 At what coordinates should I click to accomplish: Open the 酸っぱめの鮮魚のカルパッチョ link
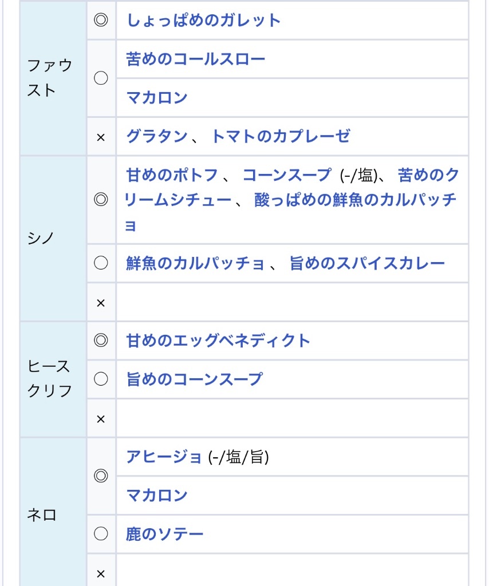pos(355,200)
